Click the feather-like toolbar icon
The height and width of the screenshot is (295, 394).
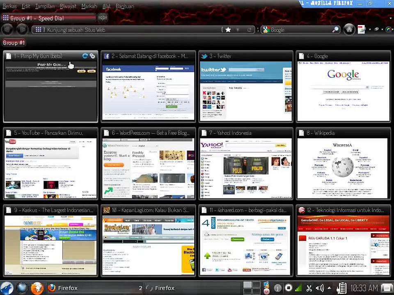click(376, 29)
